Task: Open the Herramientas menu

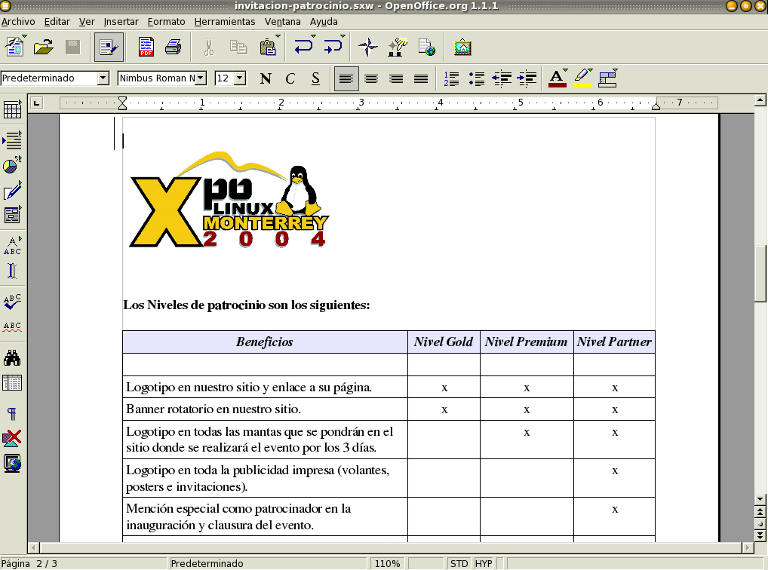Action: point(225,22)
